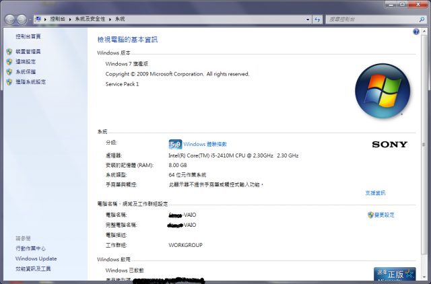Click shield icon beside 裝置管理員
Screen dimensions: 431x284
[9, 52]
